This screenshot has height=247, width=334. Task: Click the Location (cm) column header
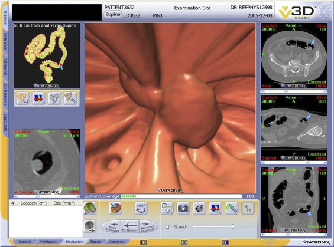tap(34, 203)
